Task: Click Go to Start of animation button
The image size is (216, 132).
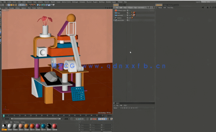Action: pos(71,119)
